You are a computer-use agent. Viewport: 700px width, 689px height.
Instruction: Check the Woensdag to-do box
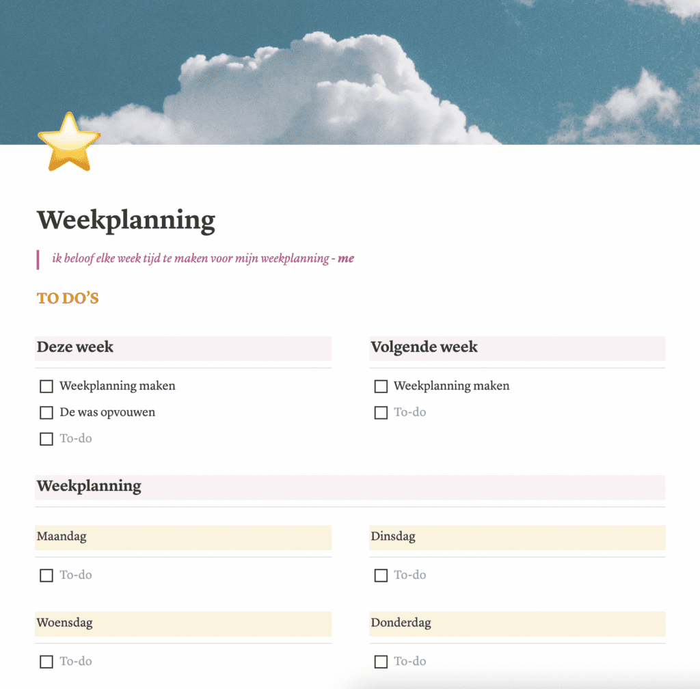[x=46, y=662]
